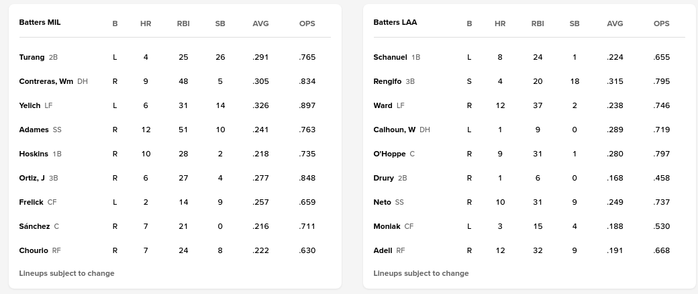Select Sánchez in the MIL lineup
The image size is (698, 294).
coord(34,226)
